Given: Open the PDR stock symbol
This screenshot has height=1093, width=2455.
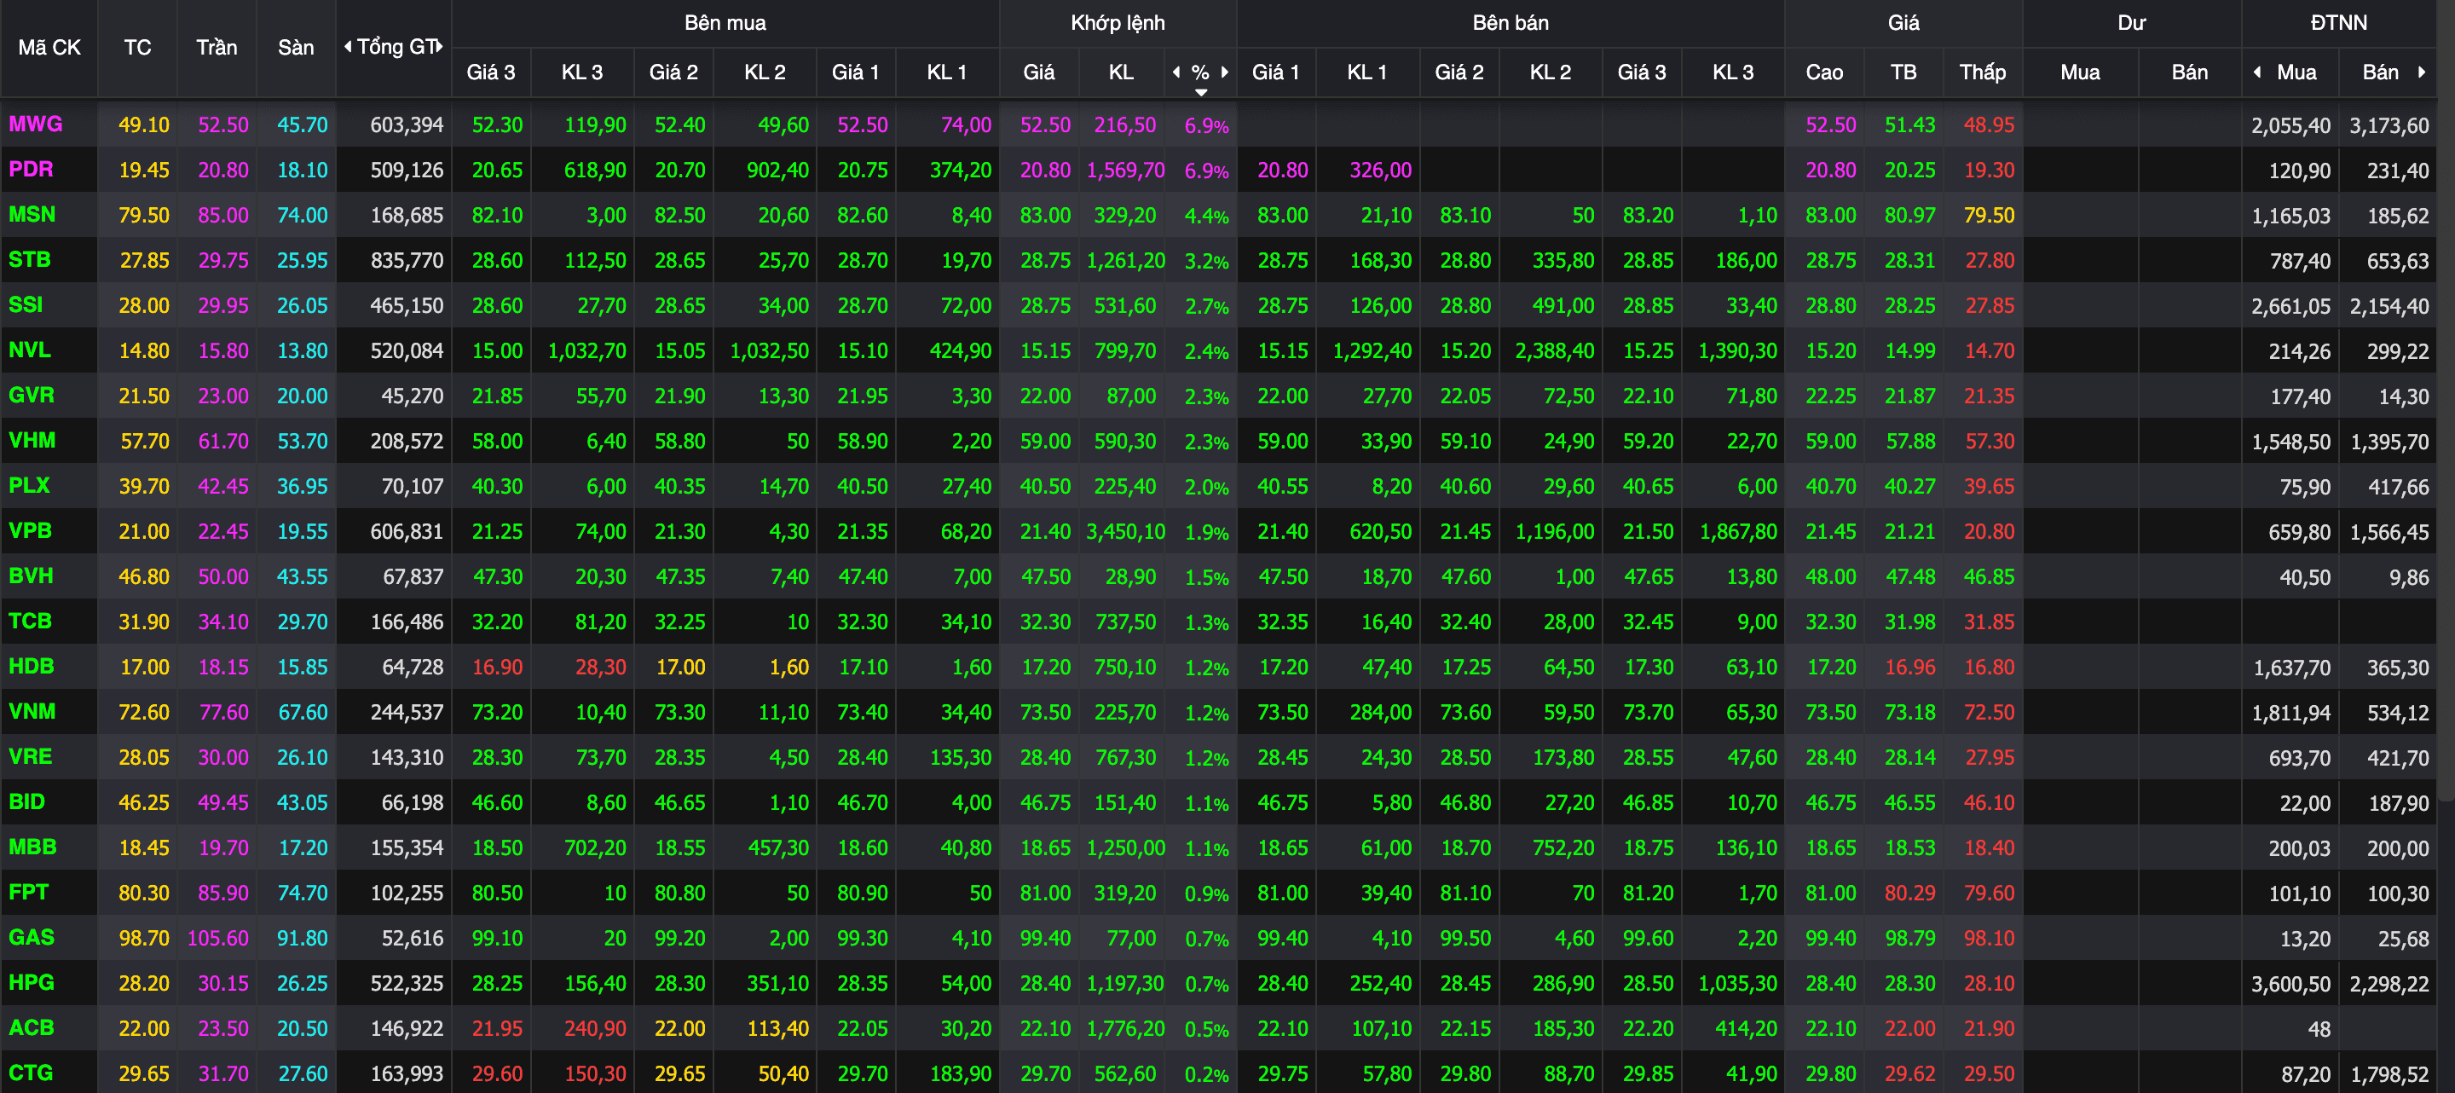Looking at the screenshot, I should pyautogui.click(x=31, y=170).
